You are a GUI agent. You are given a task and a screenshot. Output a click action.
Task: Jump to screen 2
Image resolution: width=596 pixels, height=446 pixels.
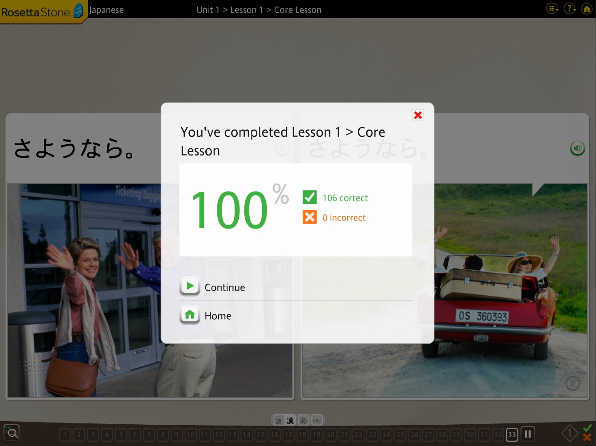click(79, 434)
